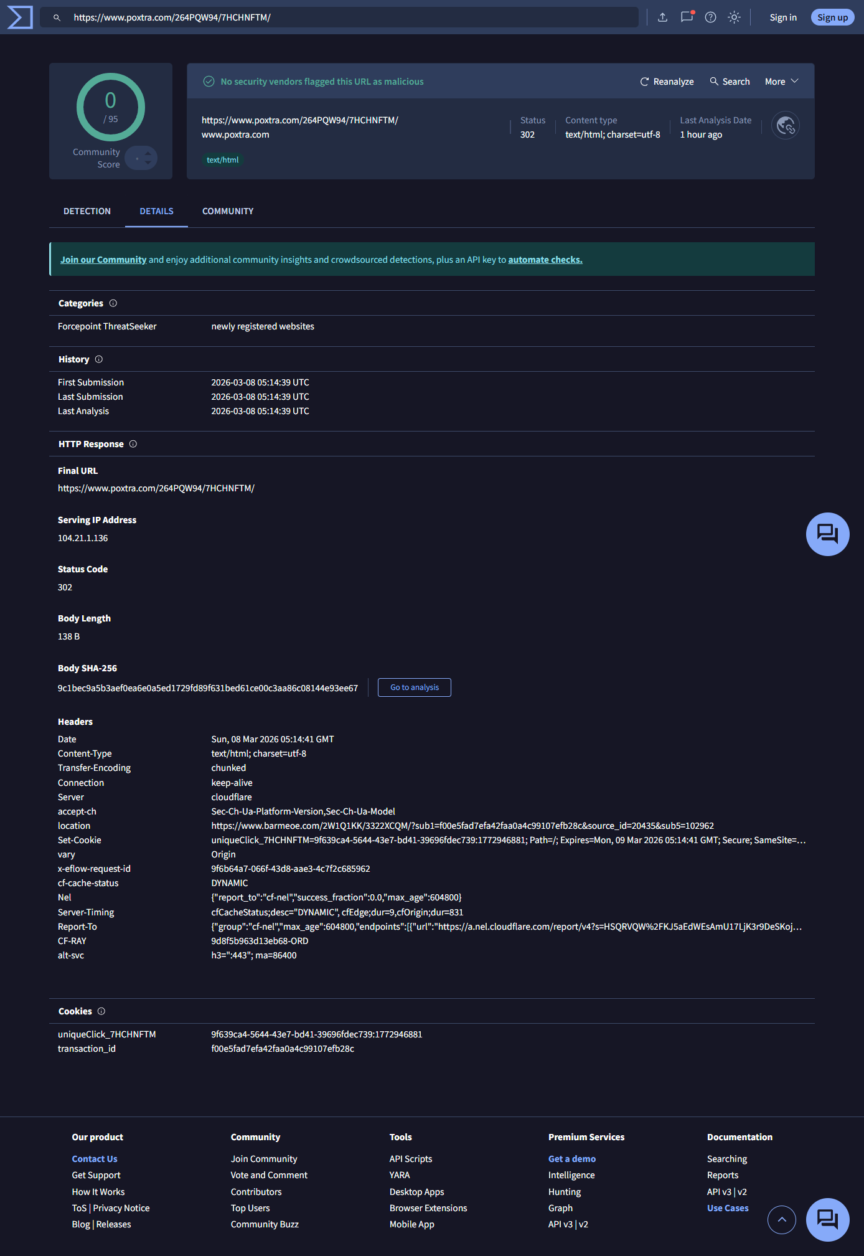Open the How It Works footer link

coord(98,1192)
